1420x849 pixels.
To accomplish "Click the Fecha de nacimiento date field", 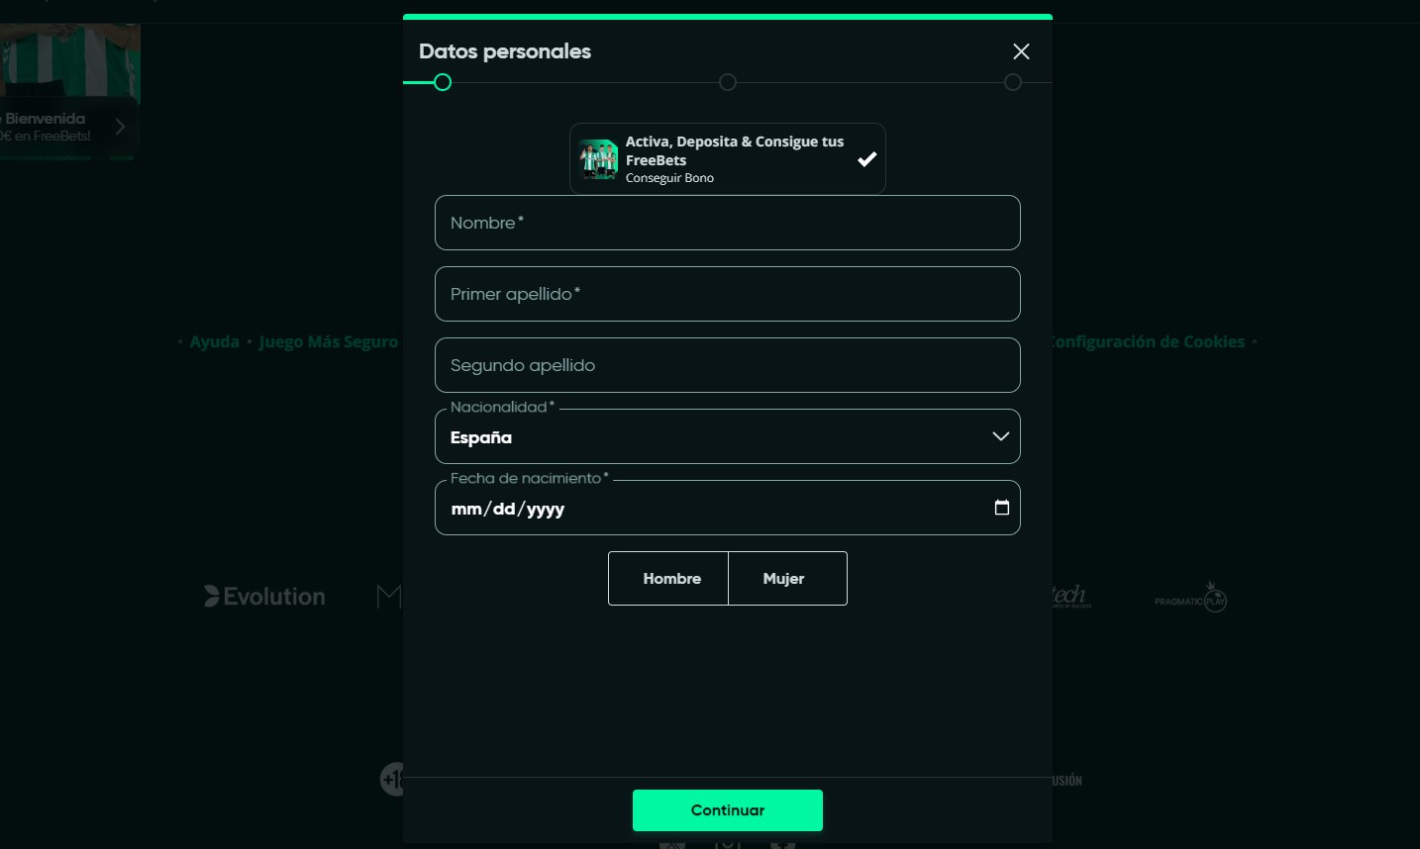I will (728, 508).
